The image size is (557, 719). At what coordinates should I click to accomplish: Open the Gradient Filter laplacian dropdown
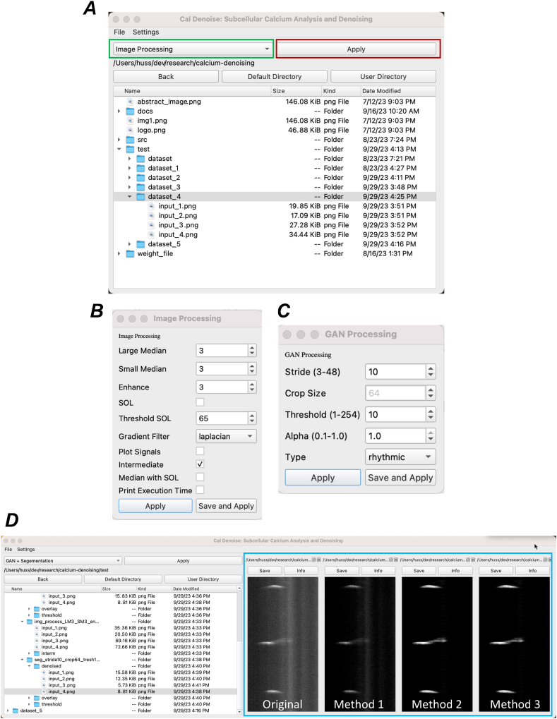click(226, 437)
